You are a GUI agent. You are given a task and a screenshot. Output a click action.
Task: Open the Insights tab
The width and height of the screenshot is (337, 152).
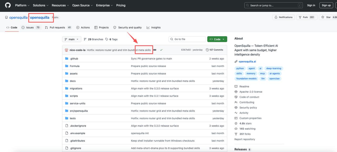click(x=153, y=27)
